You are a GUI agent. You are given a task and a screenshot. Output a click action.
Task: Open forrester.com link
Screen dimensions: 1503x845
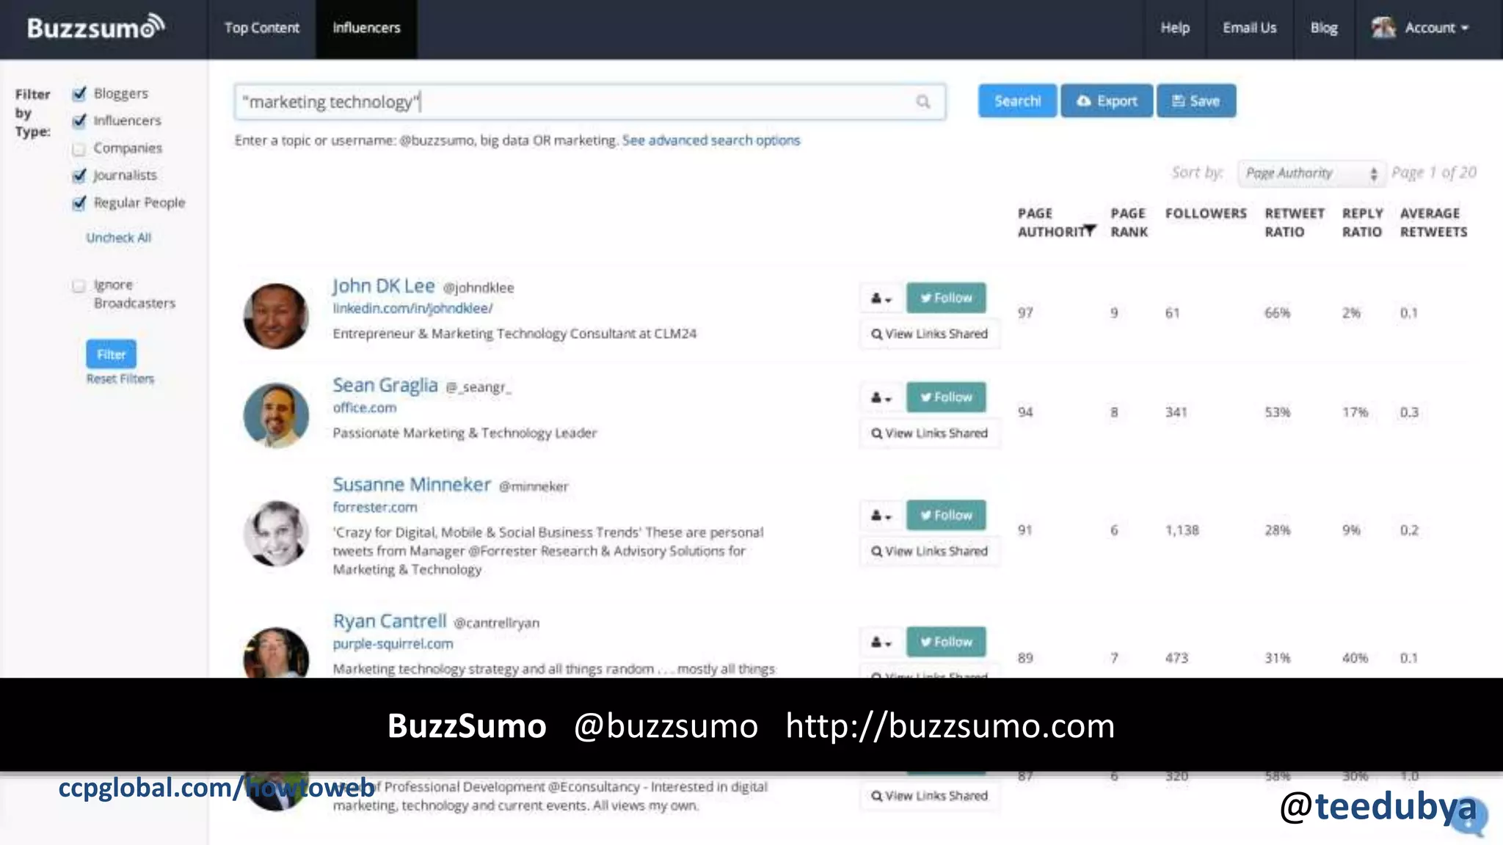pos(375,508)
